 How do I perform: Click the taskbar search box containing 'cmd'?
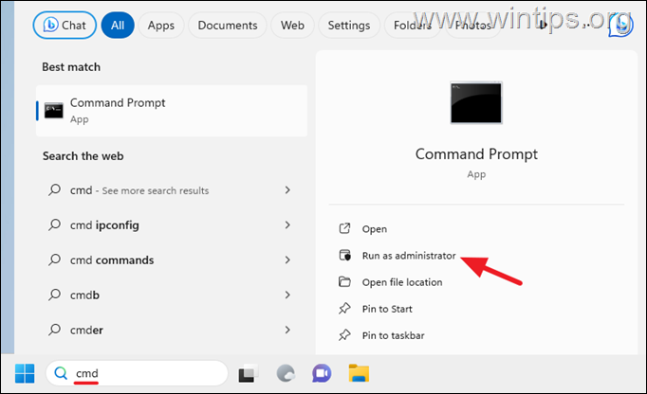(x=137, y=373)
